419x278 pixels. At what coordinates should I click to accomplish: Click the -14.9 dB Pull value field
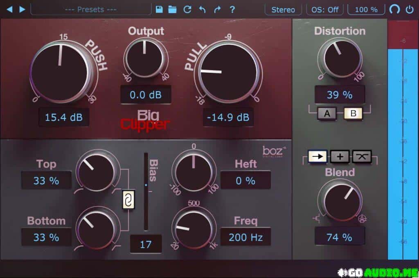[228, 117]
